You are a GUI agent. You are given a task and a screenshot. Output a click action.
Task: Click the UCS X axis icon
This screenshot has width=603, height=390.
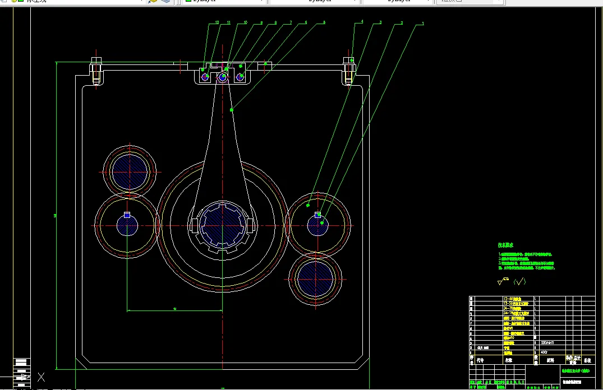(x=41, y=377)
